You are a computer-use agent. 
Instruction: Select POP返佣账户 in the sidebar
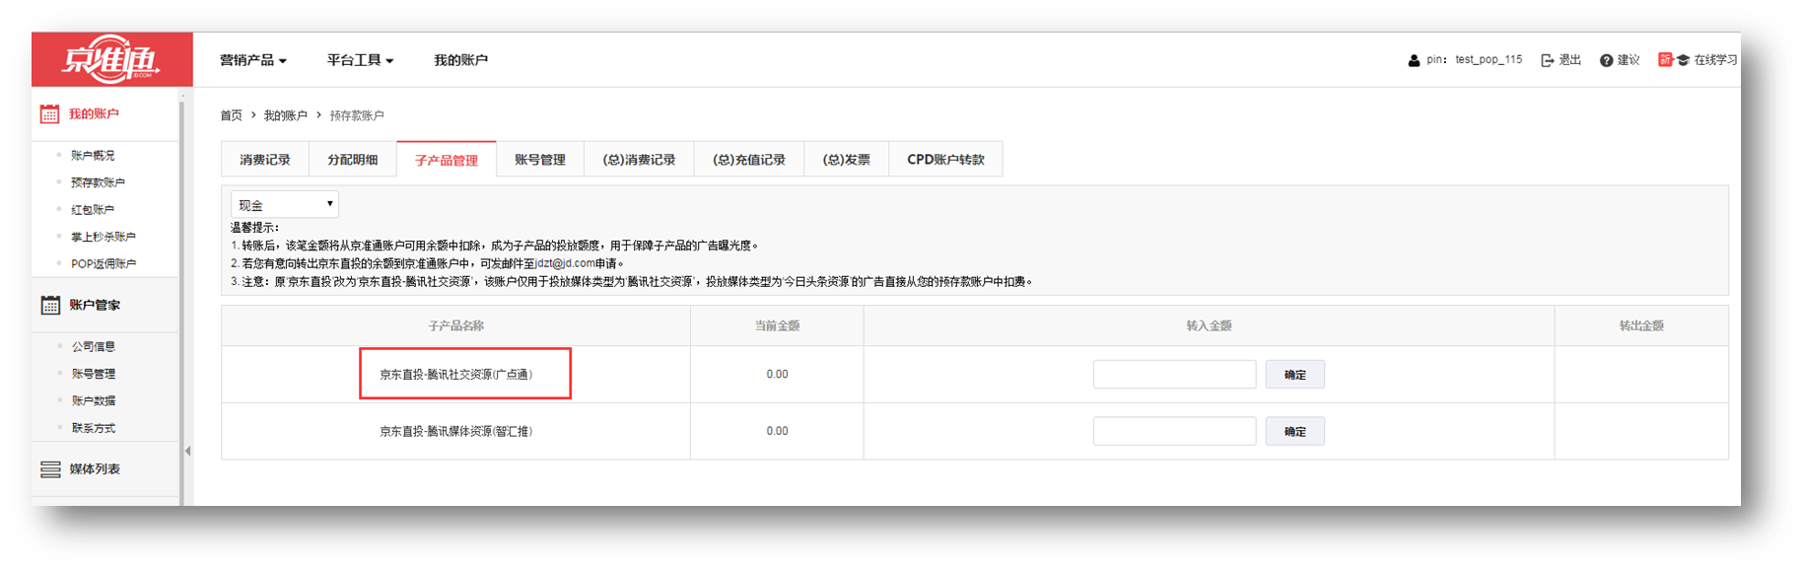click(x=104, y=264)
